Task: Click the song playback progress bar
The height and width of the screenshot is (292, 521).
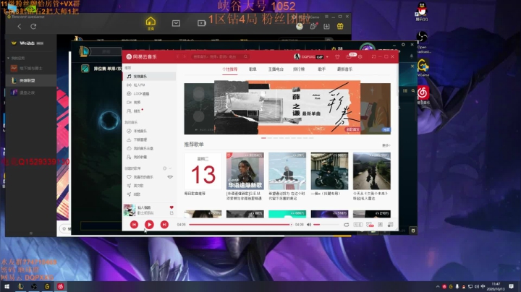Action: (x=240, y=225)
